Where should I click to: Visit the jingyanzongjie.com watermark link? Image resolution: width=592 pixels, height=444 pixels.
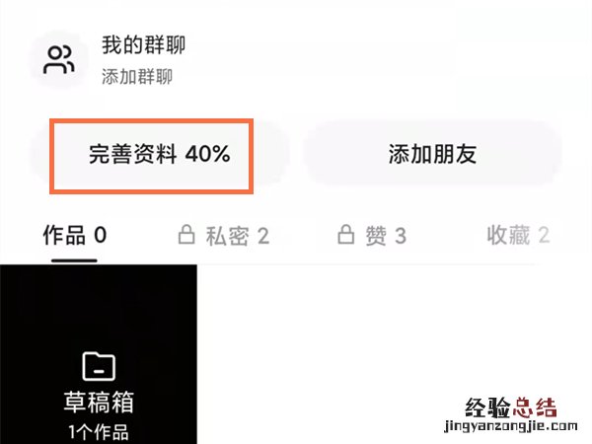coord(511,426)
